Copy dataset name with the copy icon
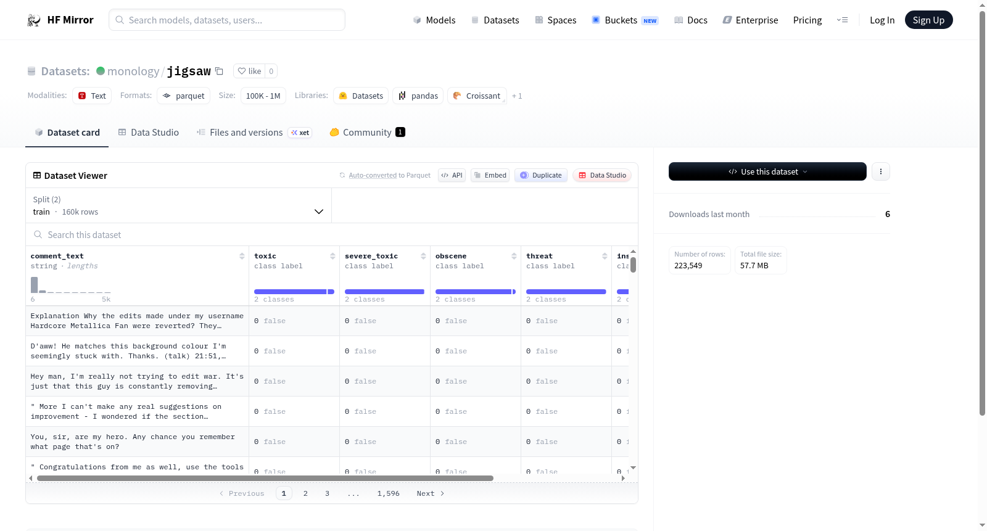 click(219, 71)
